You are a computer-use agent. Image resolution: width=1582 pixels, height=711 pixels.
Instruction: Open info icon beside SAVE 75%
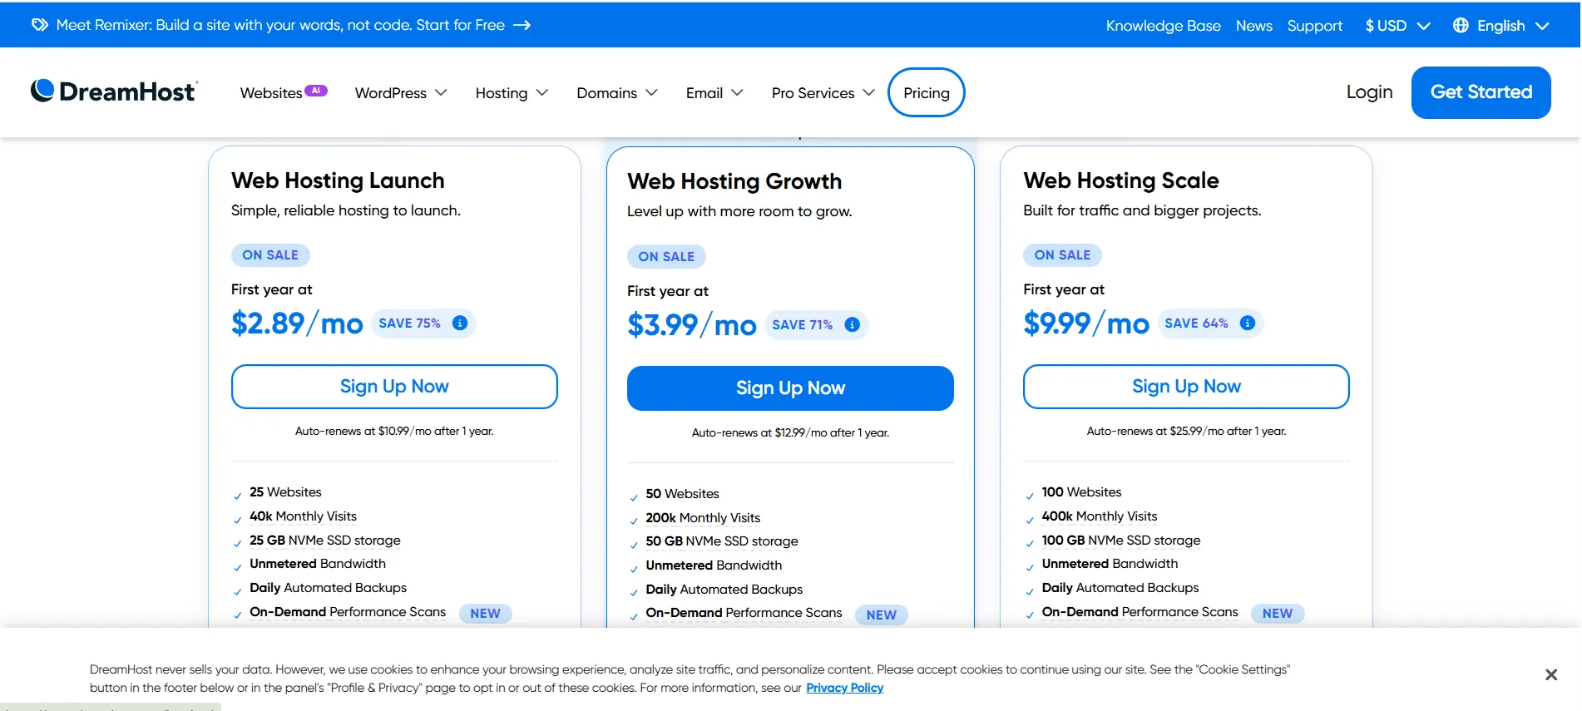coord(460,323)
